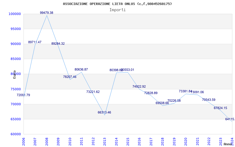The image size is (235, 147).
Task: Click the data label 69508.66
Action: (162, 103)
